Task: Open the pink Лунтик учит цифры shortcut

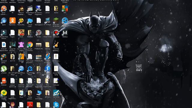Action: [21, 45]
